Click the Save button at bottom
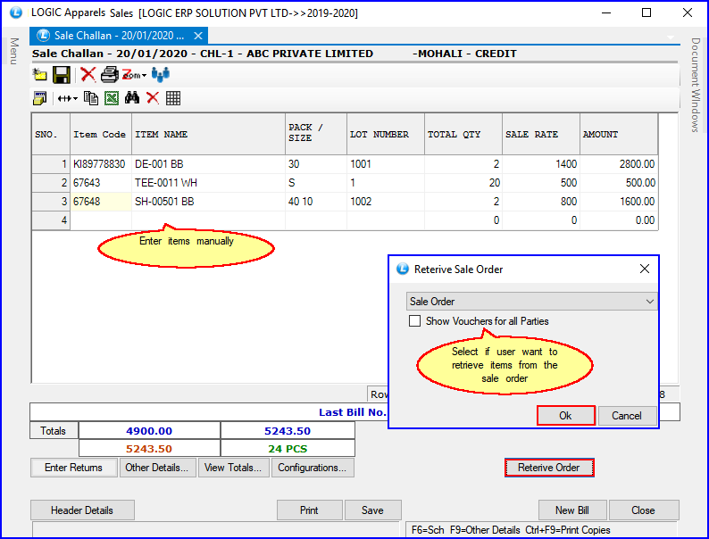Image resolution: width=709 pixels, height=539 pixels. click(372, 510)
